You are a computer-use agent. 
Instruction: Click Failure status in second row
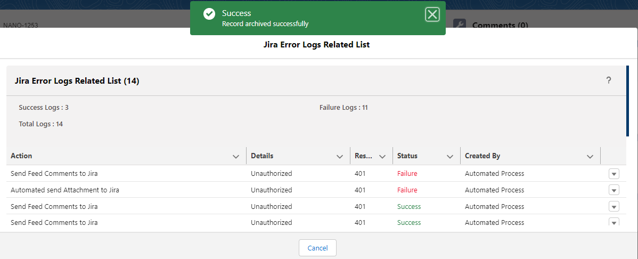click(407, 190)
